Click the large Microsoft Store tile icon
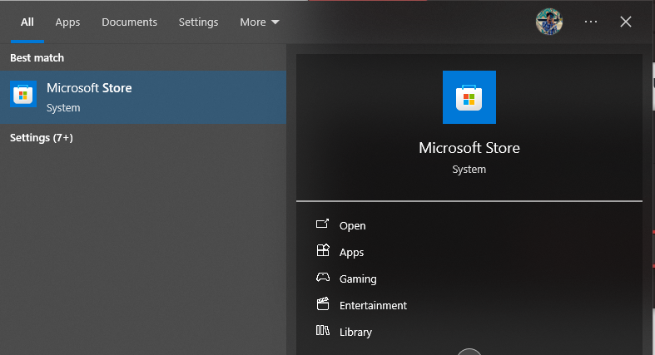Screen dimensions: 655x355 pyautogui.click(x=469, y=97)
